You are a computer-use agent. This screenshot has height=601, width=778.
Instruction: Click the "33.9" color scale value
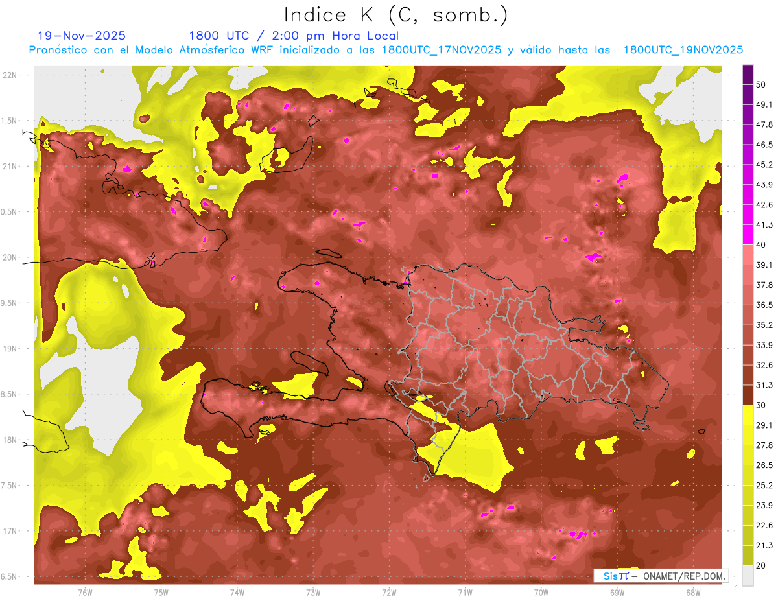764,345
